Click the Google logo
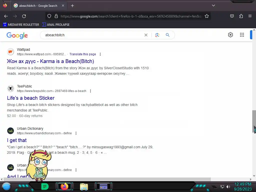This screenshot has width=256, height=192. tap(17, 35)
